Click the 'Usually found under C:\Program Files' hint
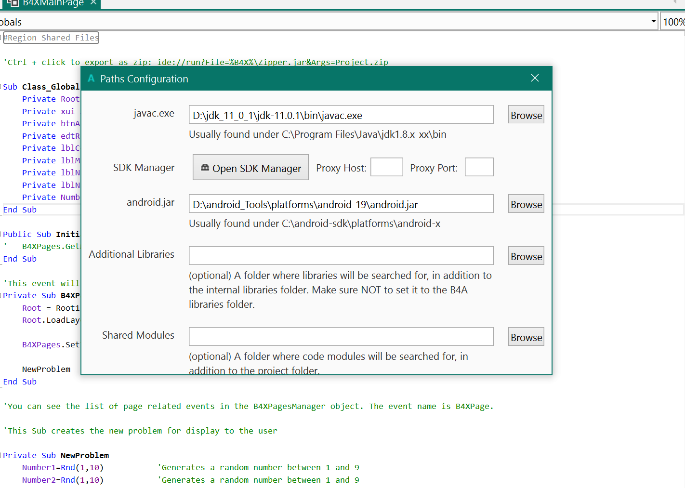This screenshot has width=685, height=488. pyautogui.click(x=317, y=134)
